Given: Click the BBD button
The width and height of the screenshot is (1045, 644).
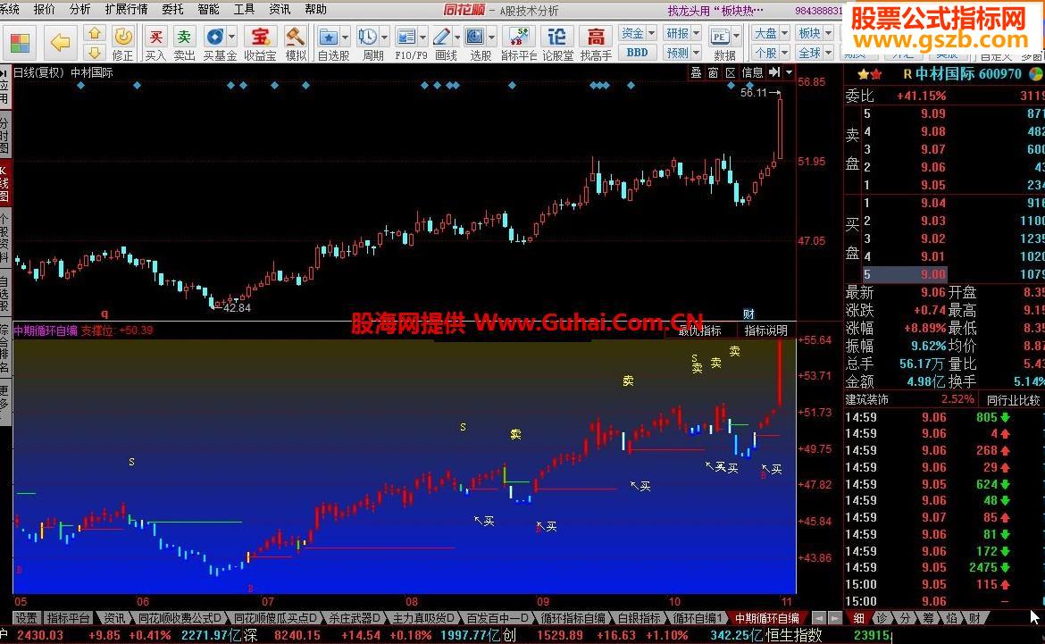Looking at the screenshot, I should pos(638,52).
